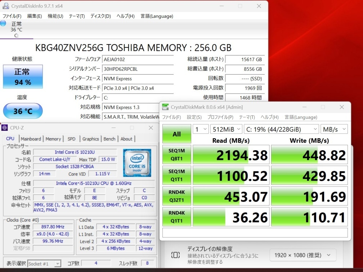Click the 36°C temperature badge
Viewport: 363px width, 272px height.
pos(22,111)
